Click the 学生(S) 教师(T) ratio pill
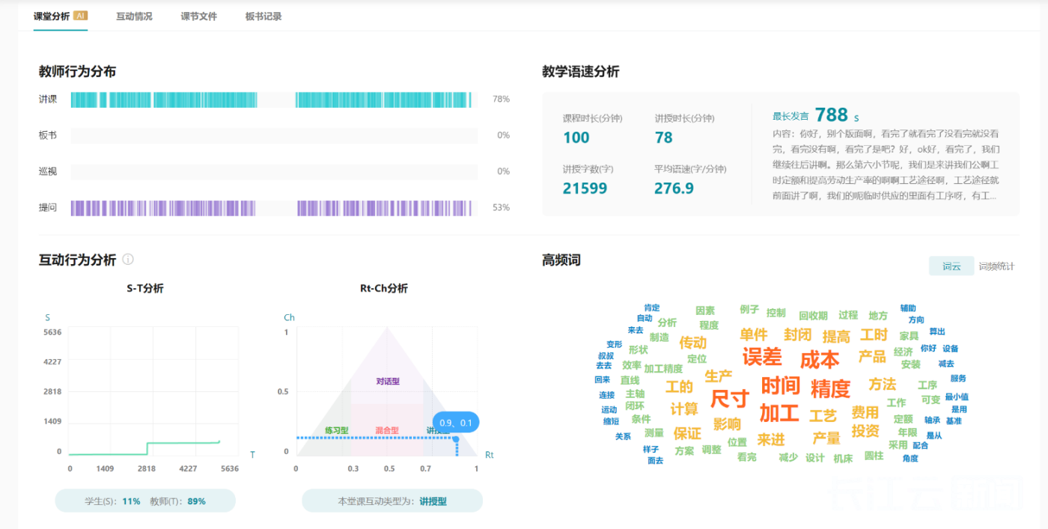 click(x=145, y=501)
